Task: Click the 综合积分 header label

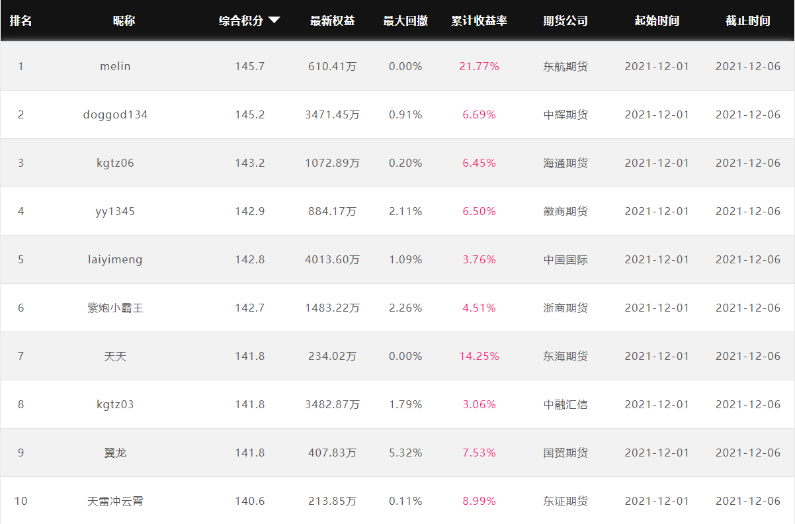Action: point(241,21)
